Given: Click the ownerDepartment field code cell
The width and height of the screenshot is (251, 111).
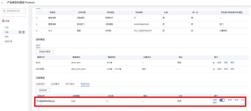Looking at the screenshot, I should point(141,24).
